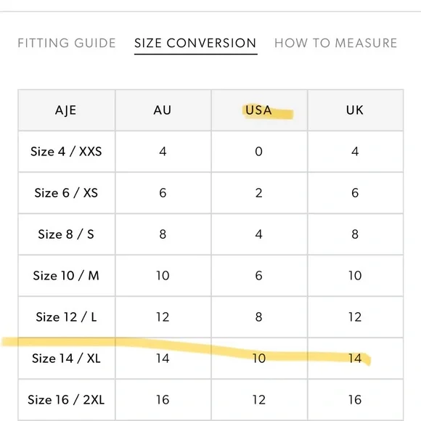The height and width of the screenshot is (421, 421).
Task: Click the AJE column header
Action: [66, 110]
